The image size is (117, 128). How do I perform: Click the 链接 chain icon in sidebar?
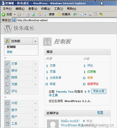click(x=7, y=77)
